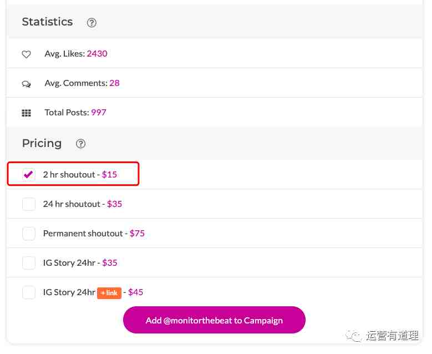
Task: Click the $75 Permanent shoutout price
Action: point(137,234)
